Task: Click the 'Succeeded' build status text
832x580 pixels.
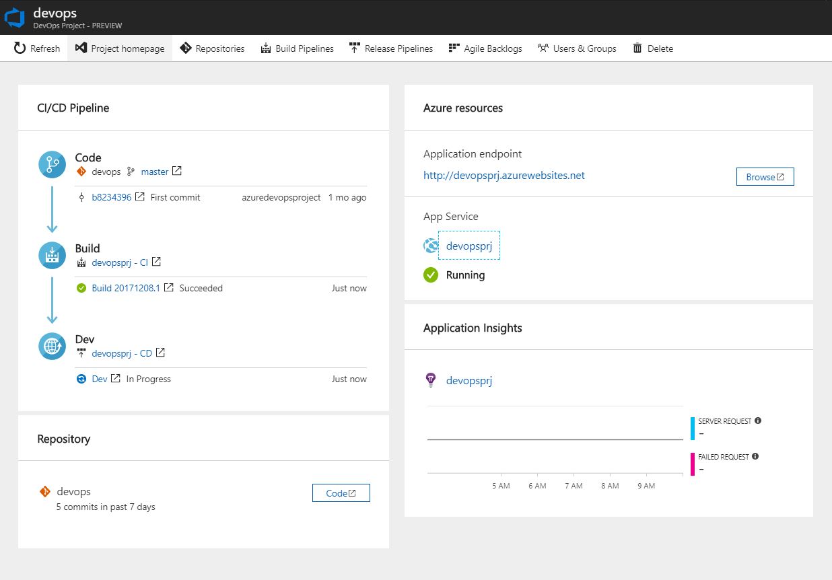Action: [x=201, y=288]
